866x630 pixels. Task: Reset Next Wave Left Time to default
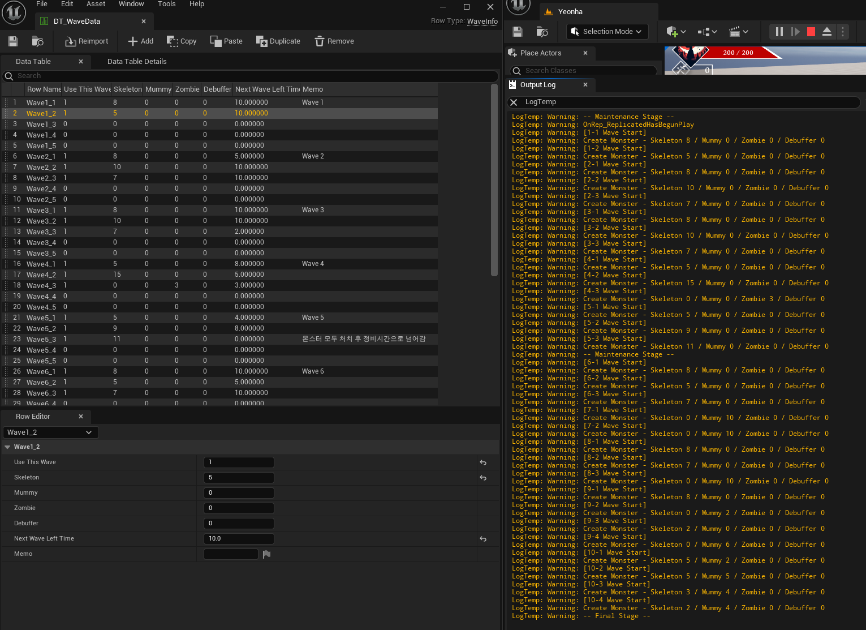pyautogui.click(x=483, y=539)
